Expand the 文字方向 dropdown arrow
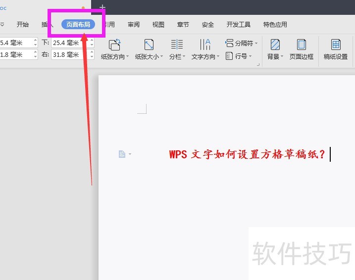Viewport: 355px width, 280px height. 218,56
